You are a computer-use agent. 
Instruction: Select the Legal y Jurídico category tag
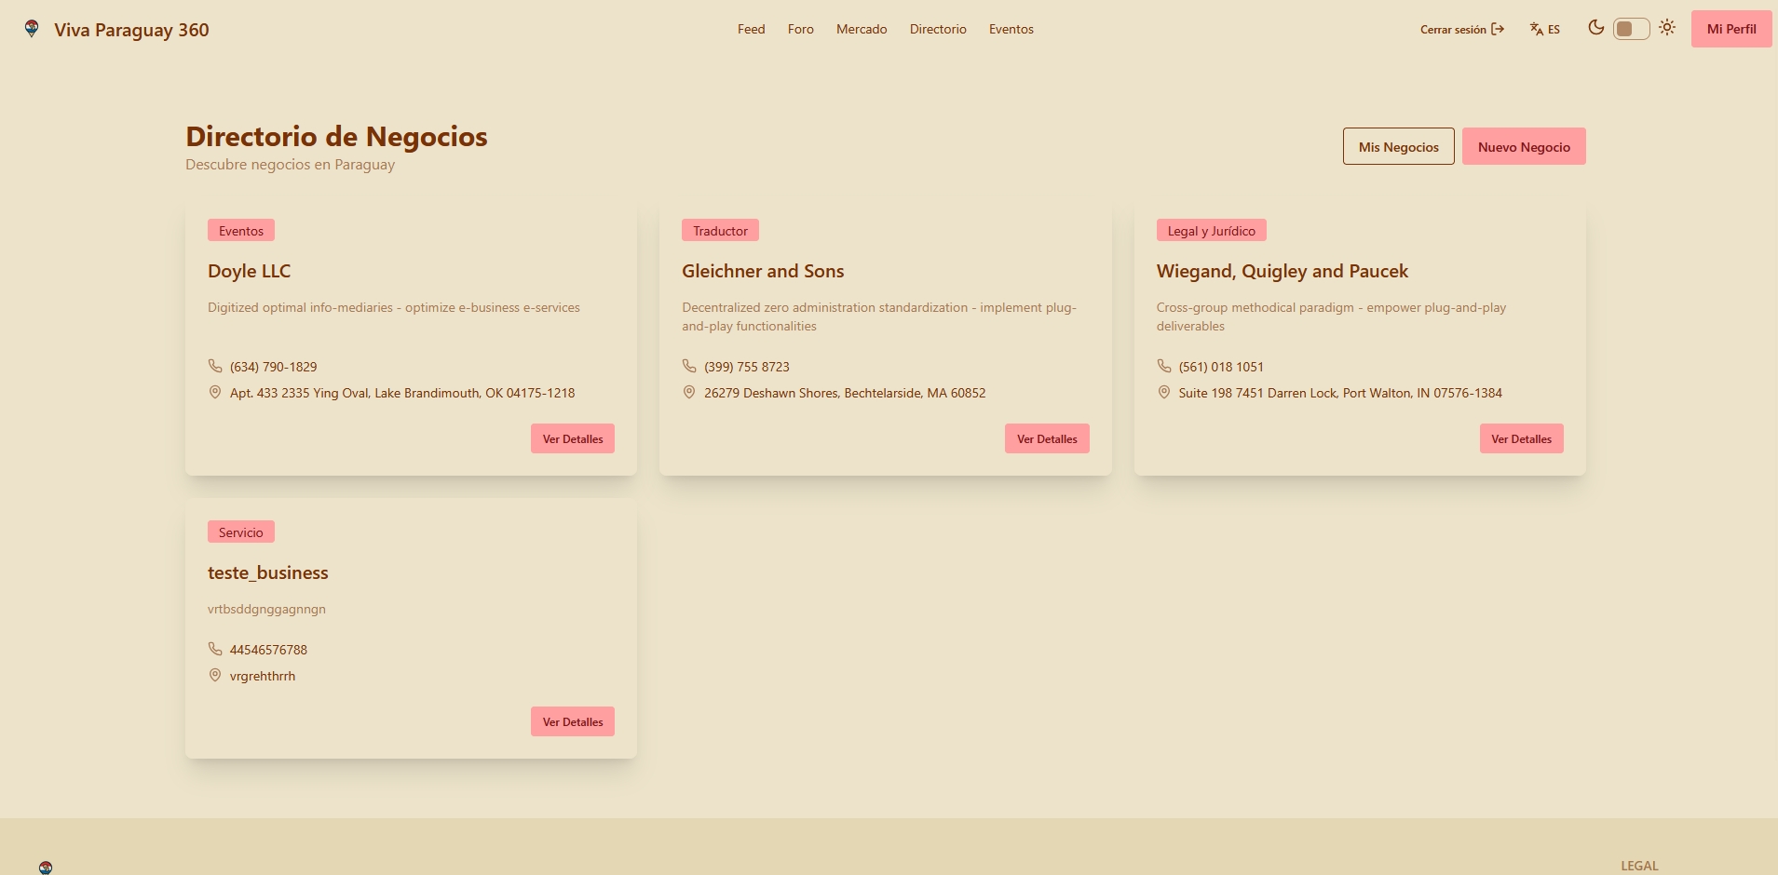(x=1211, y=231)
